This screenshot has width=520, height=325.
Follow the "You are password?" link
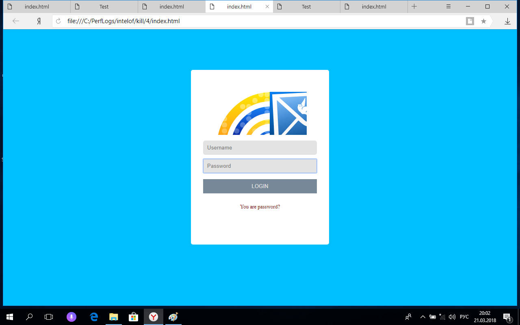260,207
